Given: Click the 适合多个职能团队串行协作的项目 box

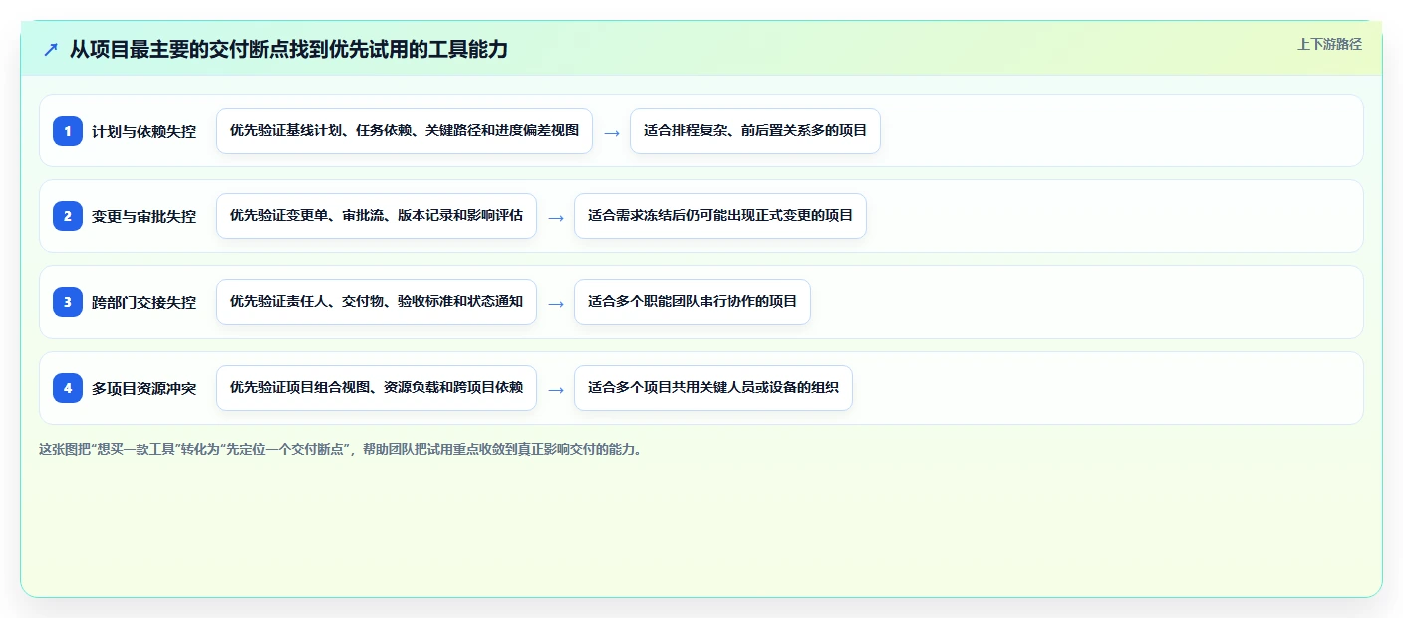Looking at the screenshot, I should pos(693,302).
